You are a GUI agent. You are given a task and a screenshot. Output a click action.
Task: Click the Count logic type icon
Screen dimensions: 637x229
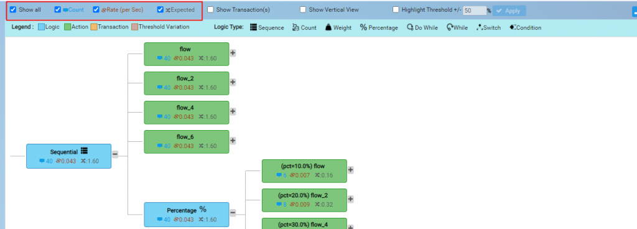point(295,27)
